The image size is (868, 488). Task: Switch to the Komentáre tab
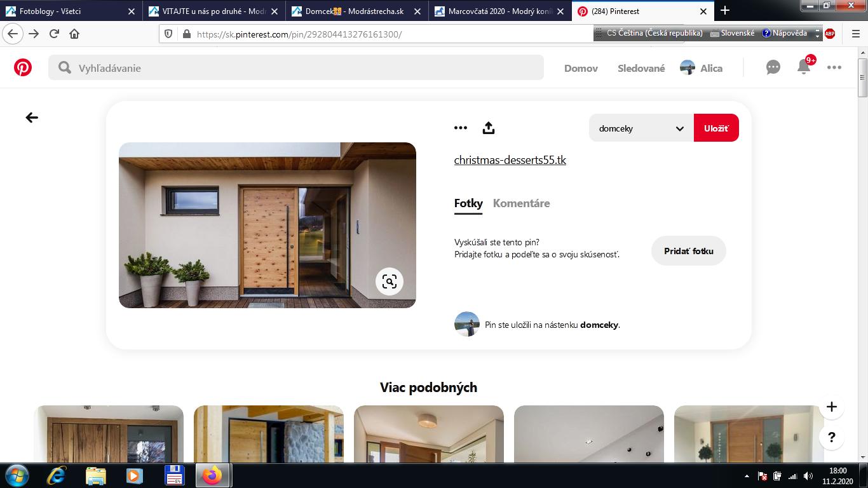coord(521,203)
